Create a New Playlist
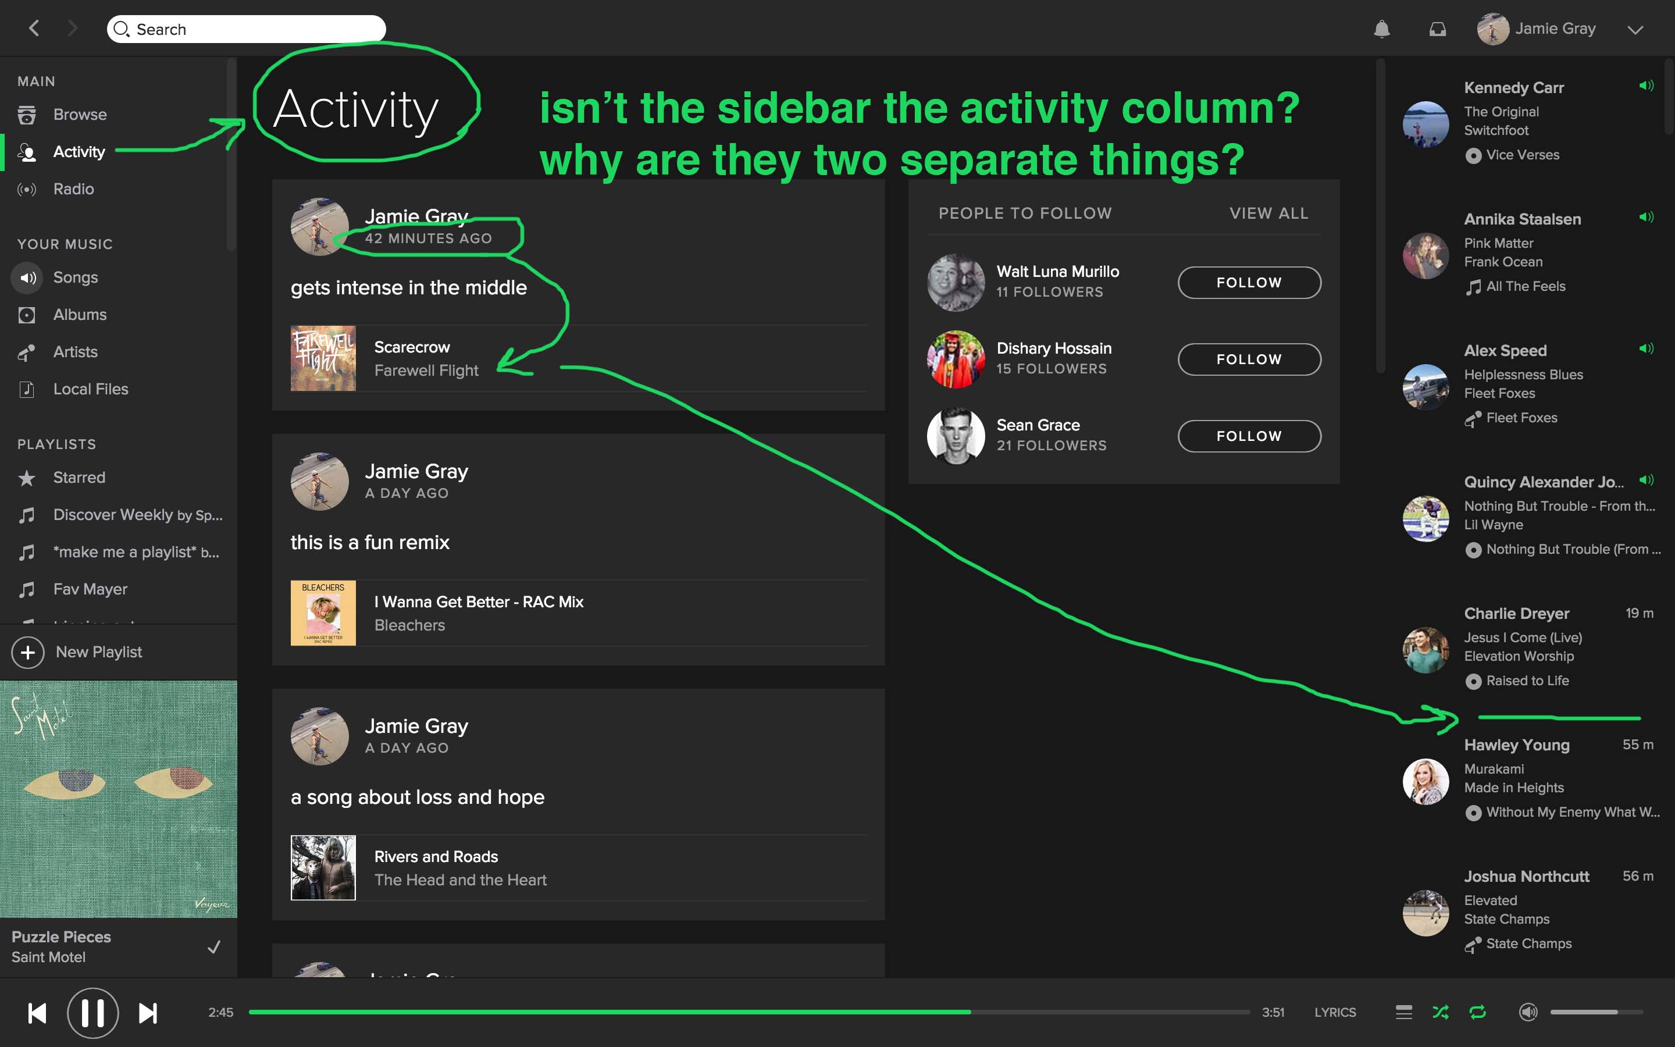The width and height of the screenshot is (1675, 1047). coord(99,652)
